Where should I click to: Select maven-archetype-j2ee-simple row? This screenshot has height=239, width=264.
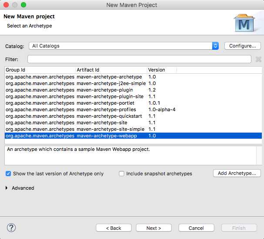(x=133, y=83)
